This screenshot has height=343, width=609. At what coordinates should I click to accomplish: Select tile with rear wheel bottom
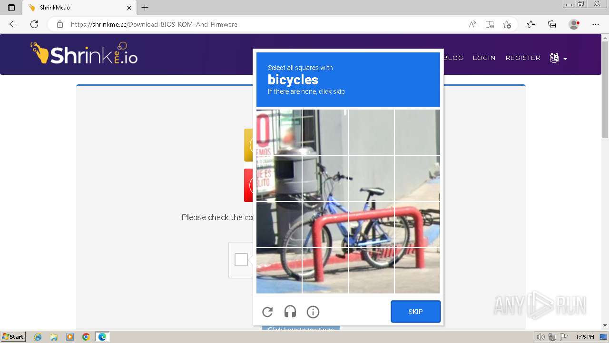coord(371,271)
